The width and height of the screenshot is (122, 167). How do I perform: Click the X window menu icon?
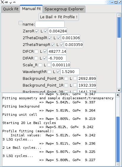click(x=2, y=2)
